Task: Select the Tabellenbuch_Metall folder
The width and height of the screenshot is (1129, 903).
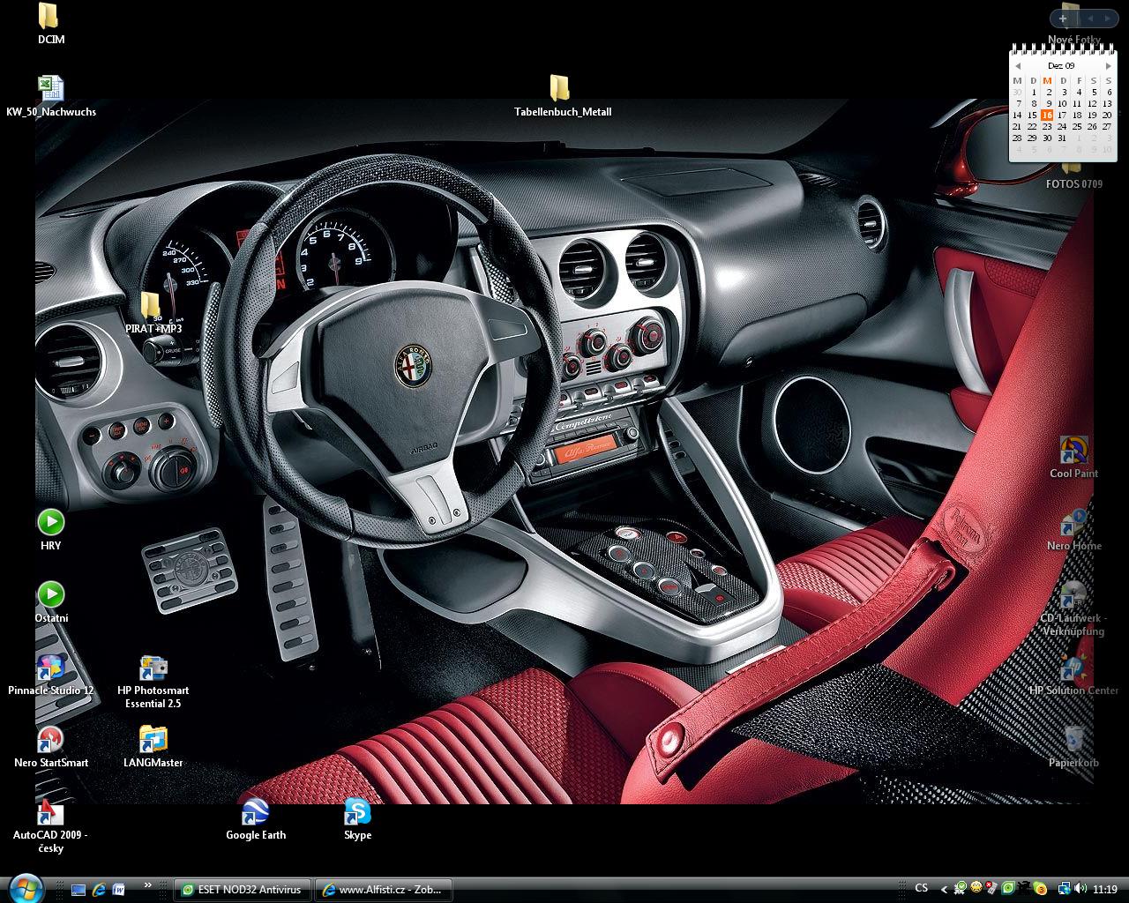Action: 560,89
